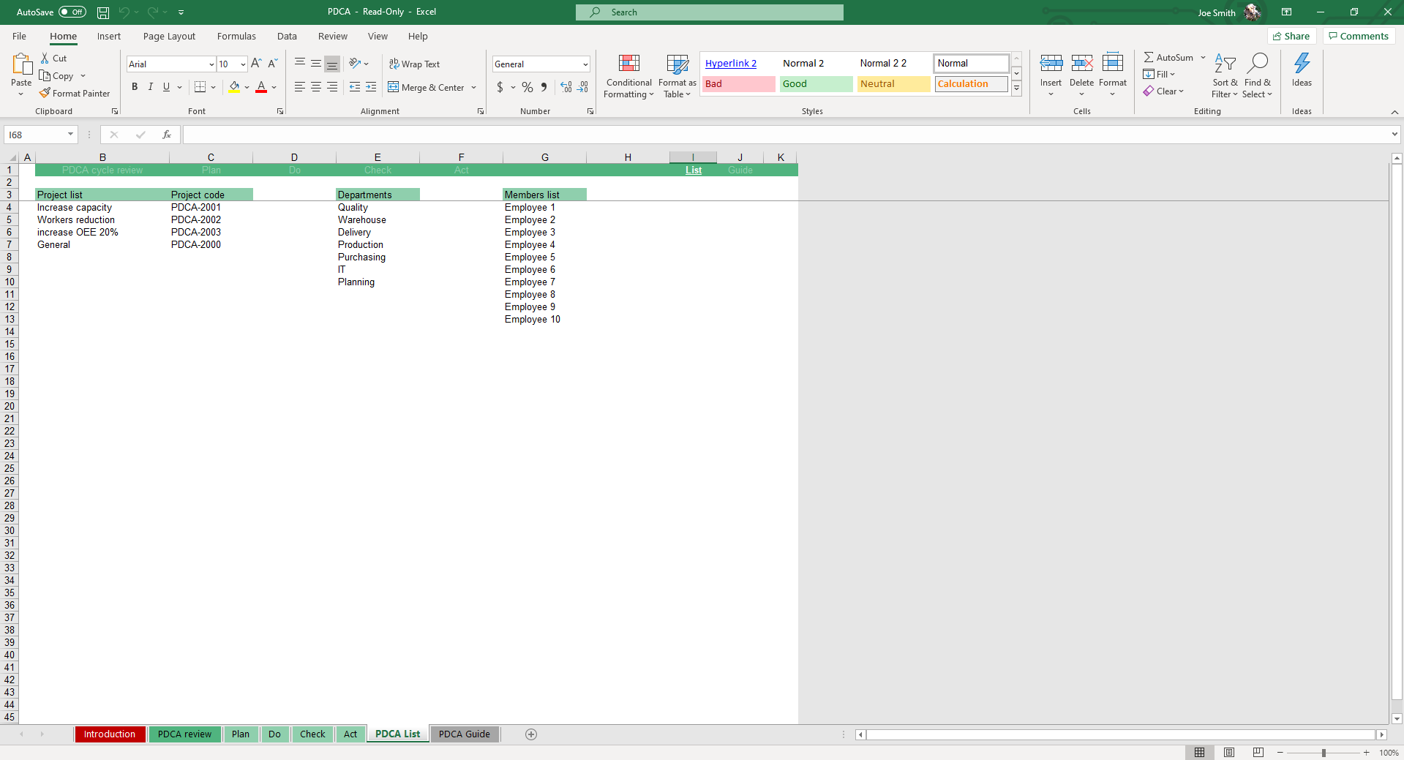This screenshot has width=1404, height=760.
Task: Open the Formulas ribbon tab
Action: pyautogui.click(x=236, y=37)
